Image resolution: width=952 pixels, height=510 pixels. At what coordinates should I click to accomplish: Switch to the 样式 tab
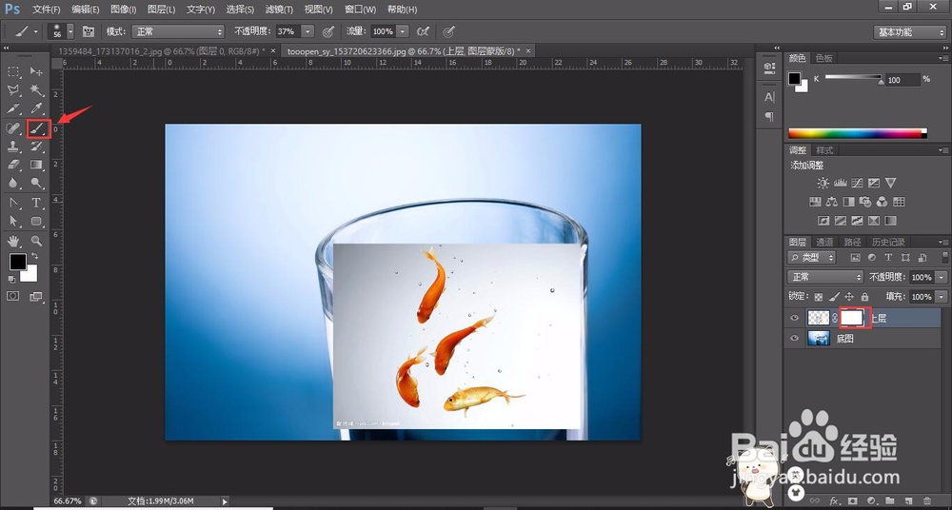[824, 150]
